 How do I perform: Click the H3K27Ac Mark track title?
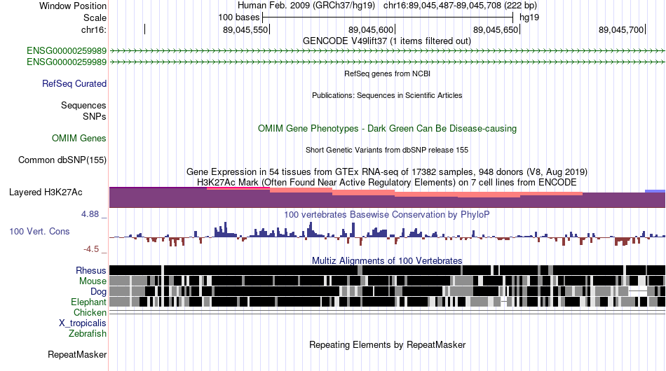(x=387, y=182)
